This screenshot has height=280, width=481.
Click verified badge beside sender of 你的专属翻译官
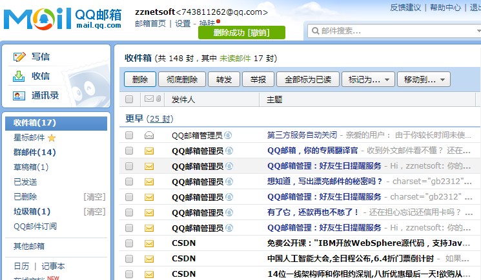[x=229, y=151]
